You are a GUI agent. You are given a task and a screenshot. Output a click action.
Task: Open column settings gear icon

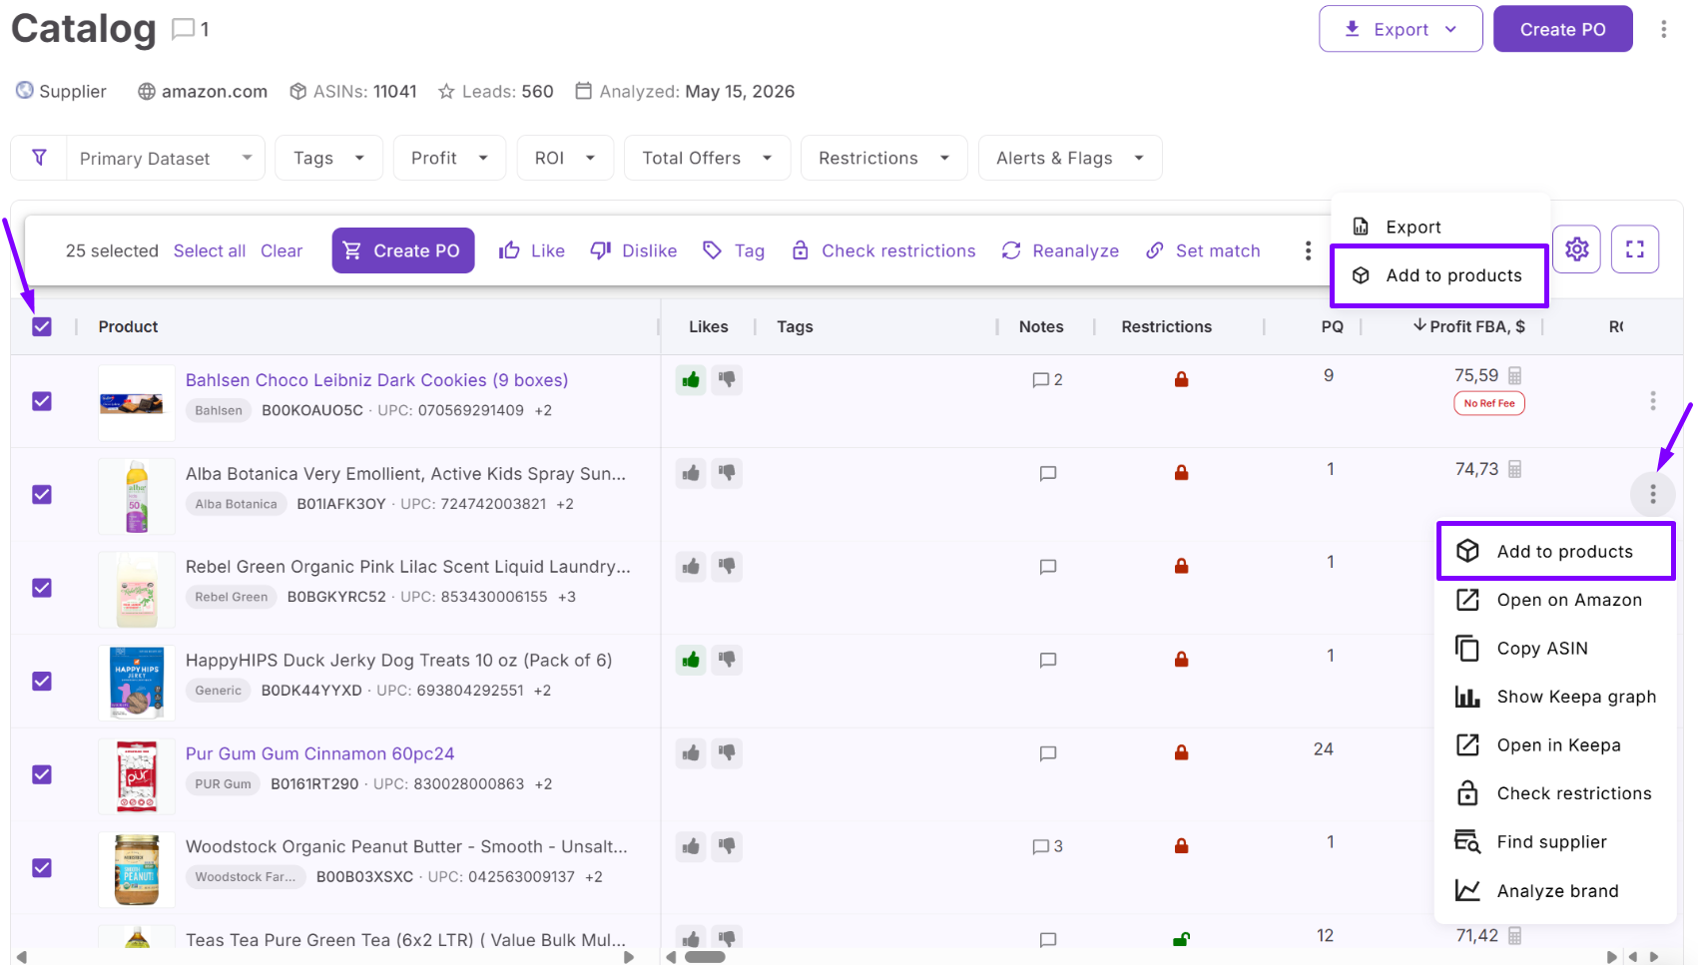[x=1577, y=248]
